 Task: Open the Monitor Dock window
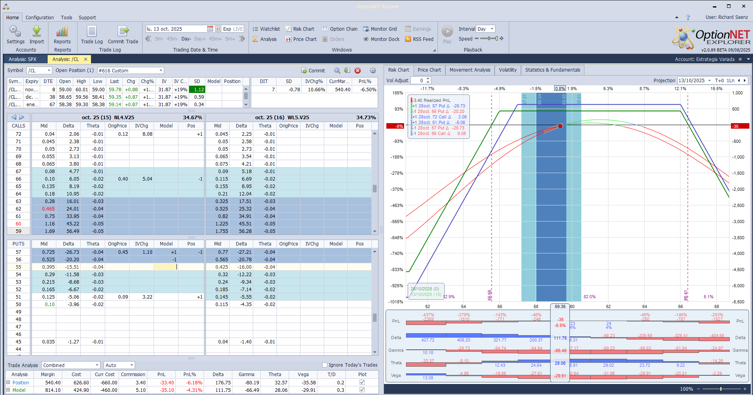[x=381, y=39]
